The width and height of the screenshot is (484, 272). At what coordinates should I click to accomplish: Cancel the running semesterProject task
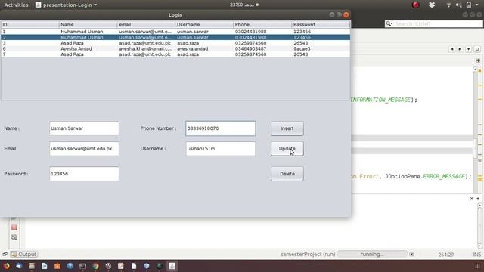point(411,254)
